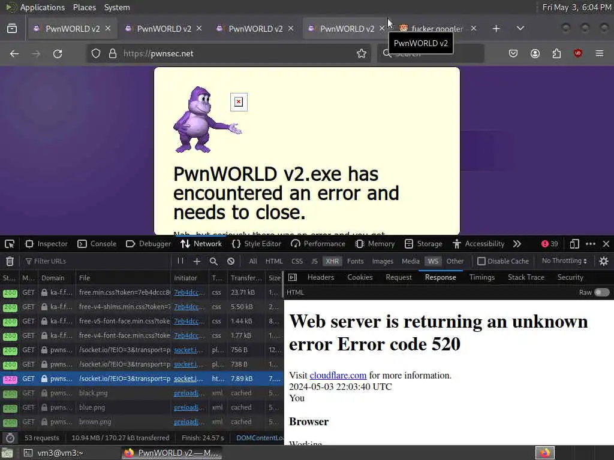Enable the Disable Cache checkbox
614x460 pixels.
481,261
